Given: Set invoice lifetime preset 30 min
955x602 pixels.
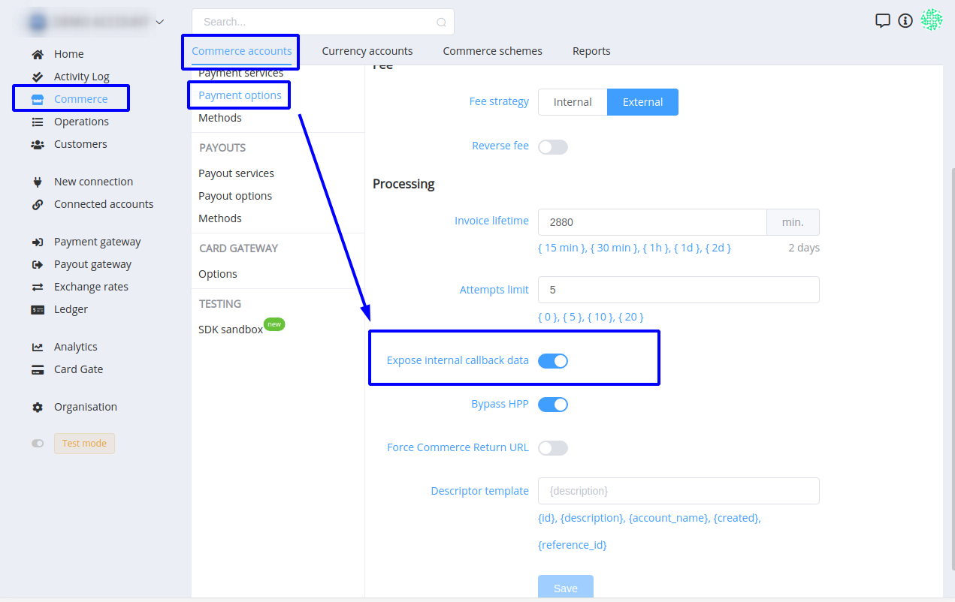Looking at the screenshot, I should tap(615, 248).
